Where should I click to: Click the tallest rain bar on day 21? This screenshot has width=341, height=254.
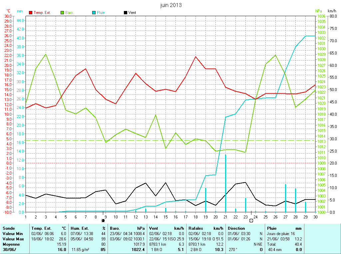click(x=225, y=183)
